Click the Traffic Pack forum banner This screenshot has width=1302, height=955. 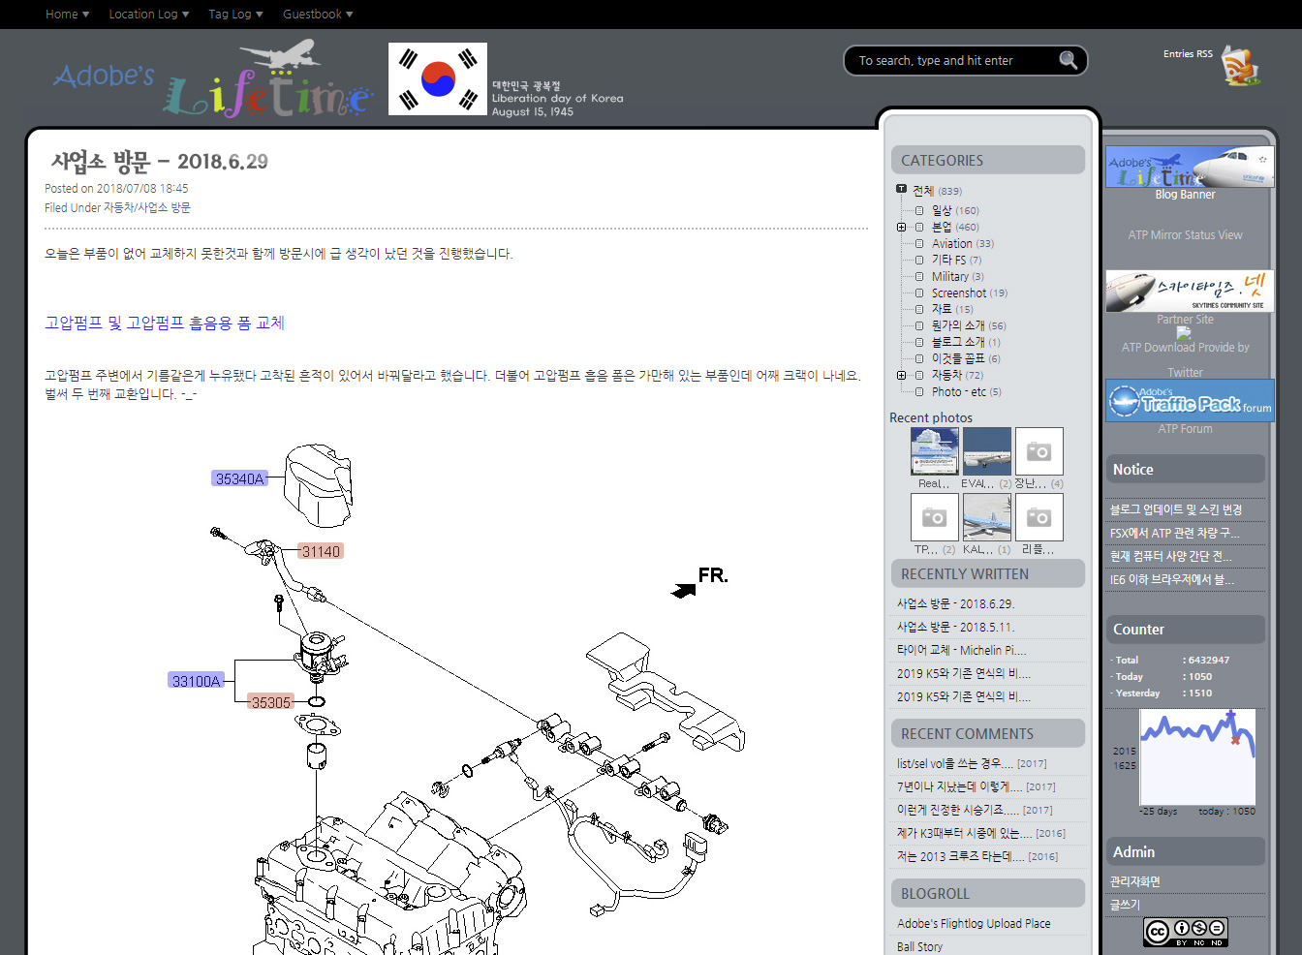pos(1190,400)
